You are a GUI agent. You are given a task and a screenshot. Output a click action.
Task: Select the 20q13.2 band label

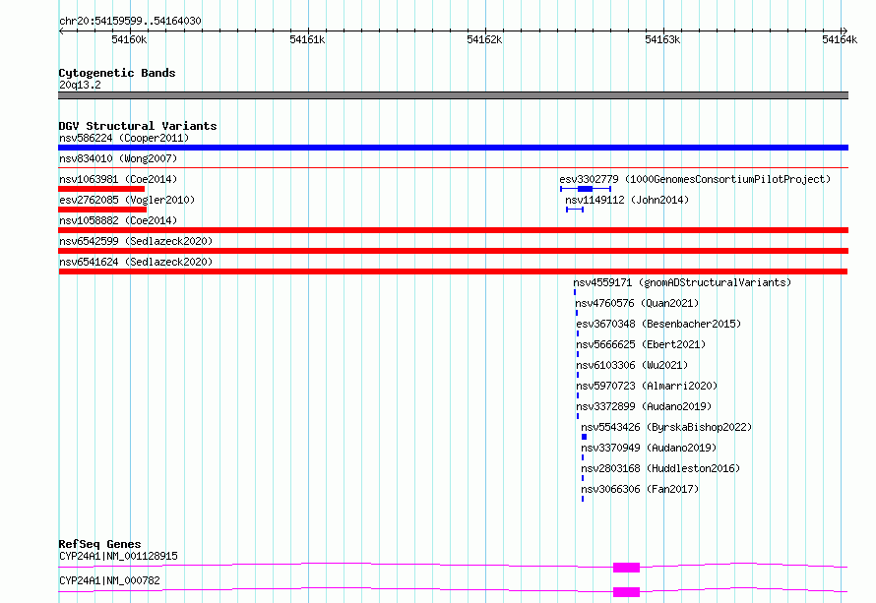click(80, 85)
